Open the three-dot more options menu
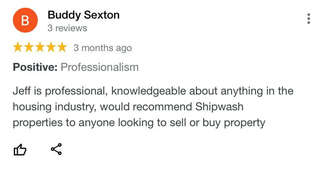323x174 pixels. tap(308, 19)
